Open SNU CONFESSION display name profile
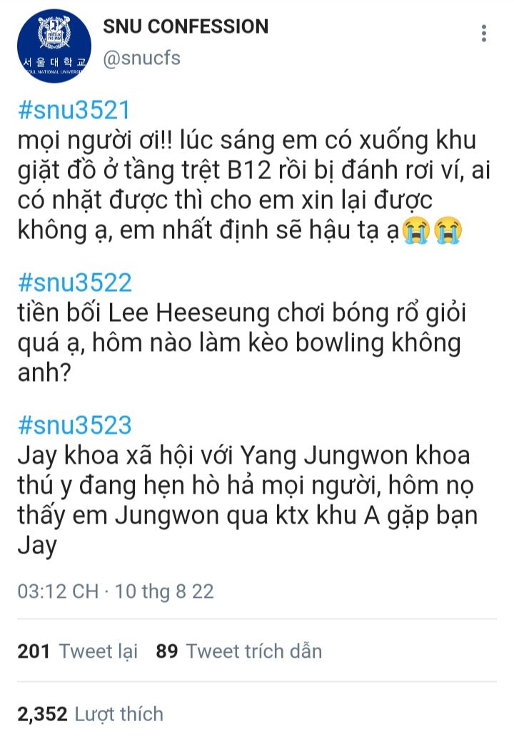The width and height of the screenshot is (514, 739). click(186, 26)
